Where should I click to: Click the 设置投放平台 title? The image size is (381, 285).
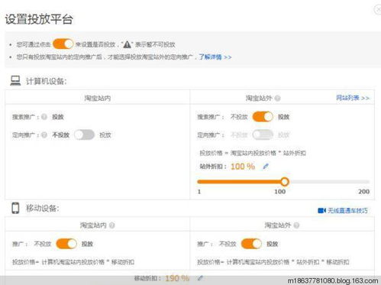pos(39,19)
